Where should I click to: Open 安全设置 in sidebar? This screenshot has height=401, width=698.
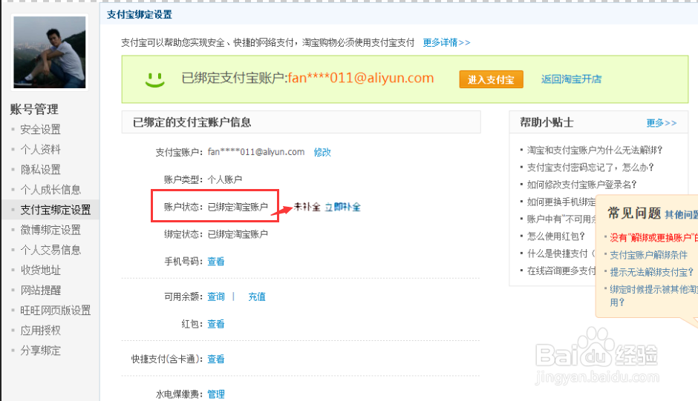[41, 130]
